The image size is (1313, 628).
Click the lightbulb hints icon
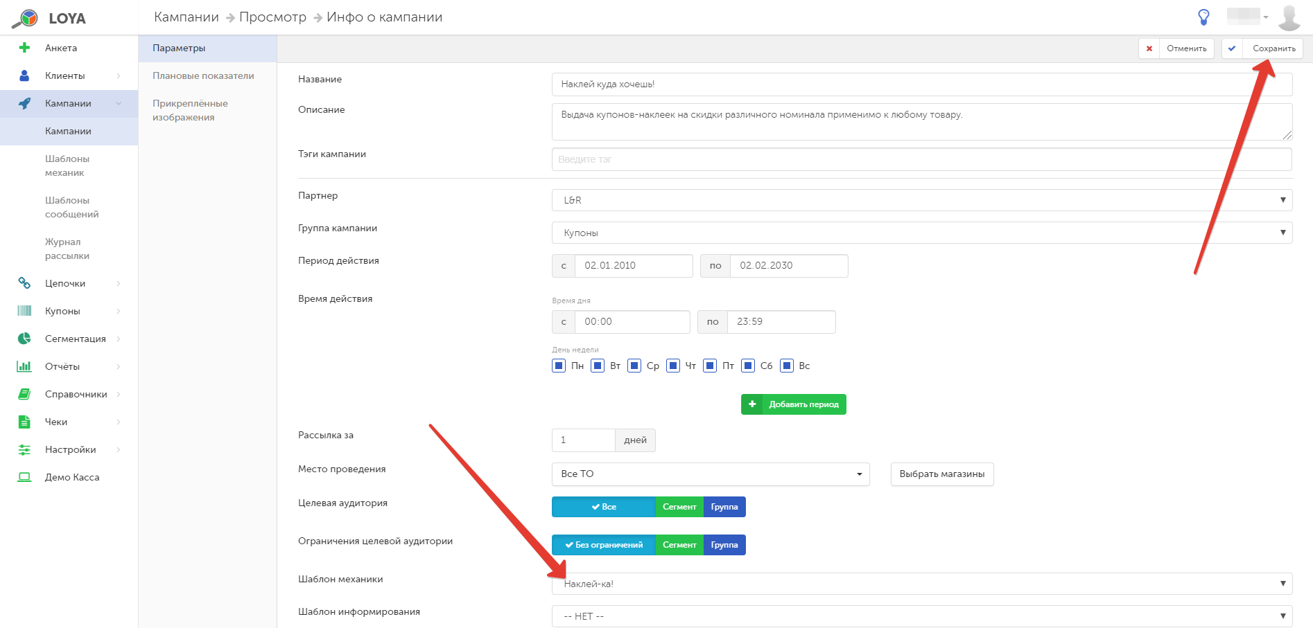(x=1203, y=17)
